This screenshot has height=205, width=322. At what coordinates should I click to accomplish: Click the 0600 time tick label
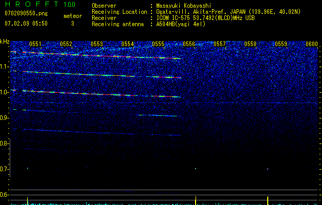click(x=312, y=44)
